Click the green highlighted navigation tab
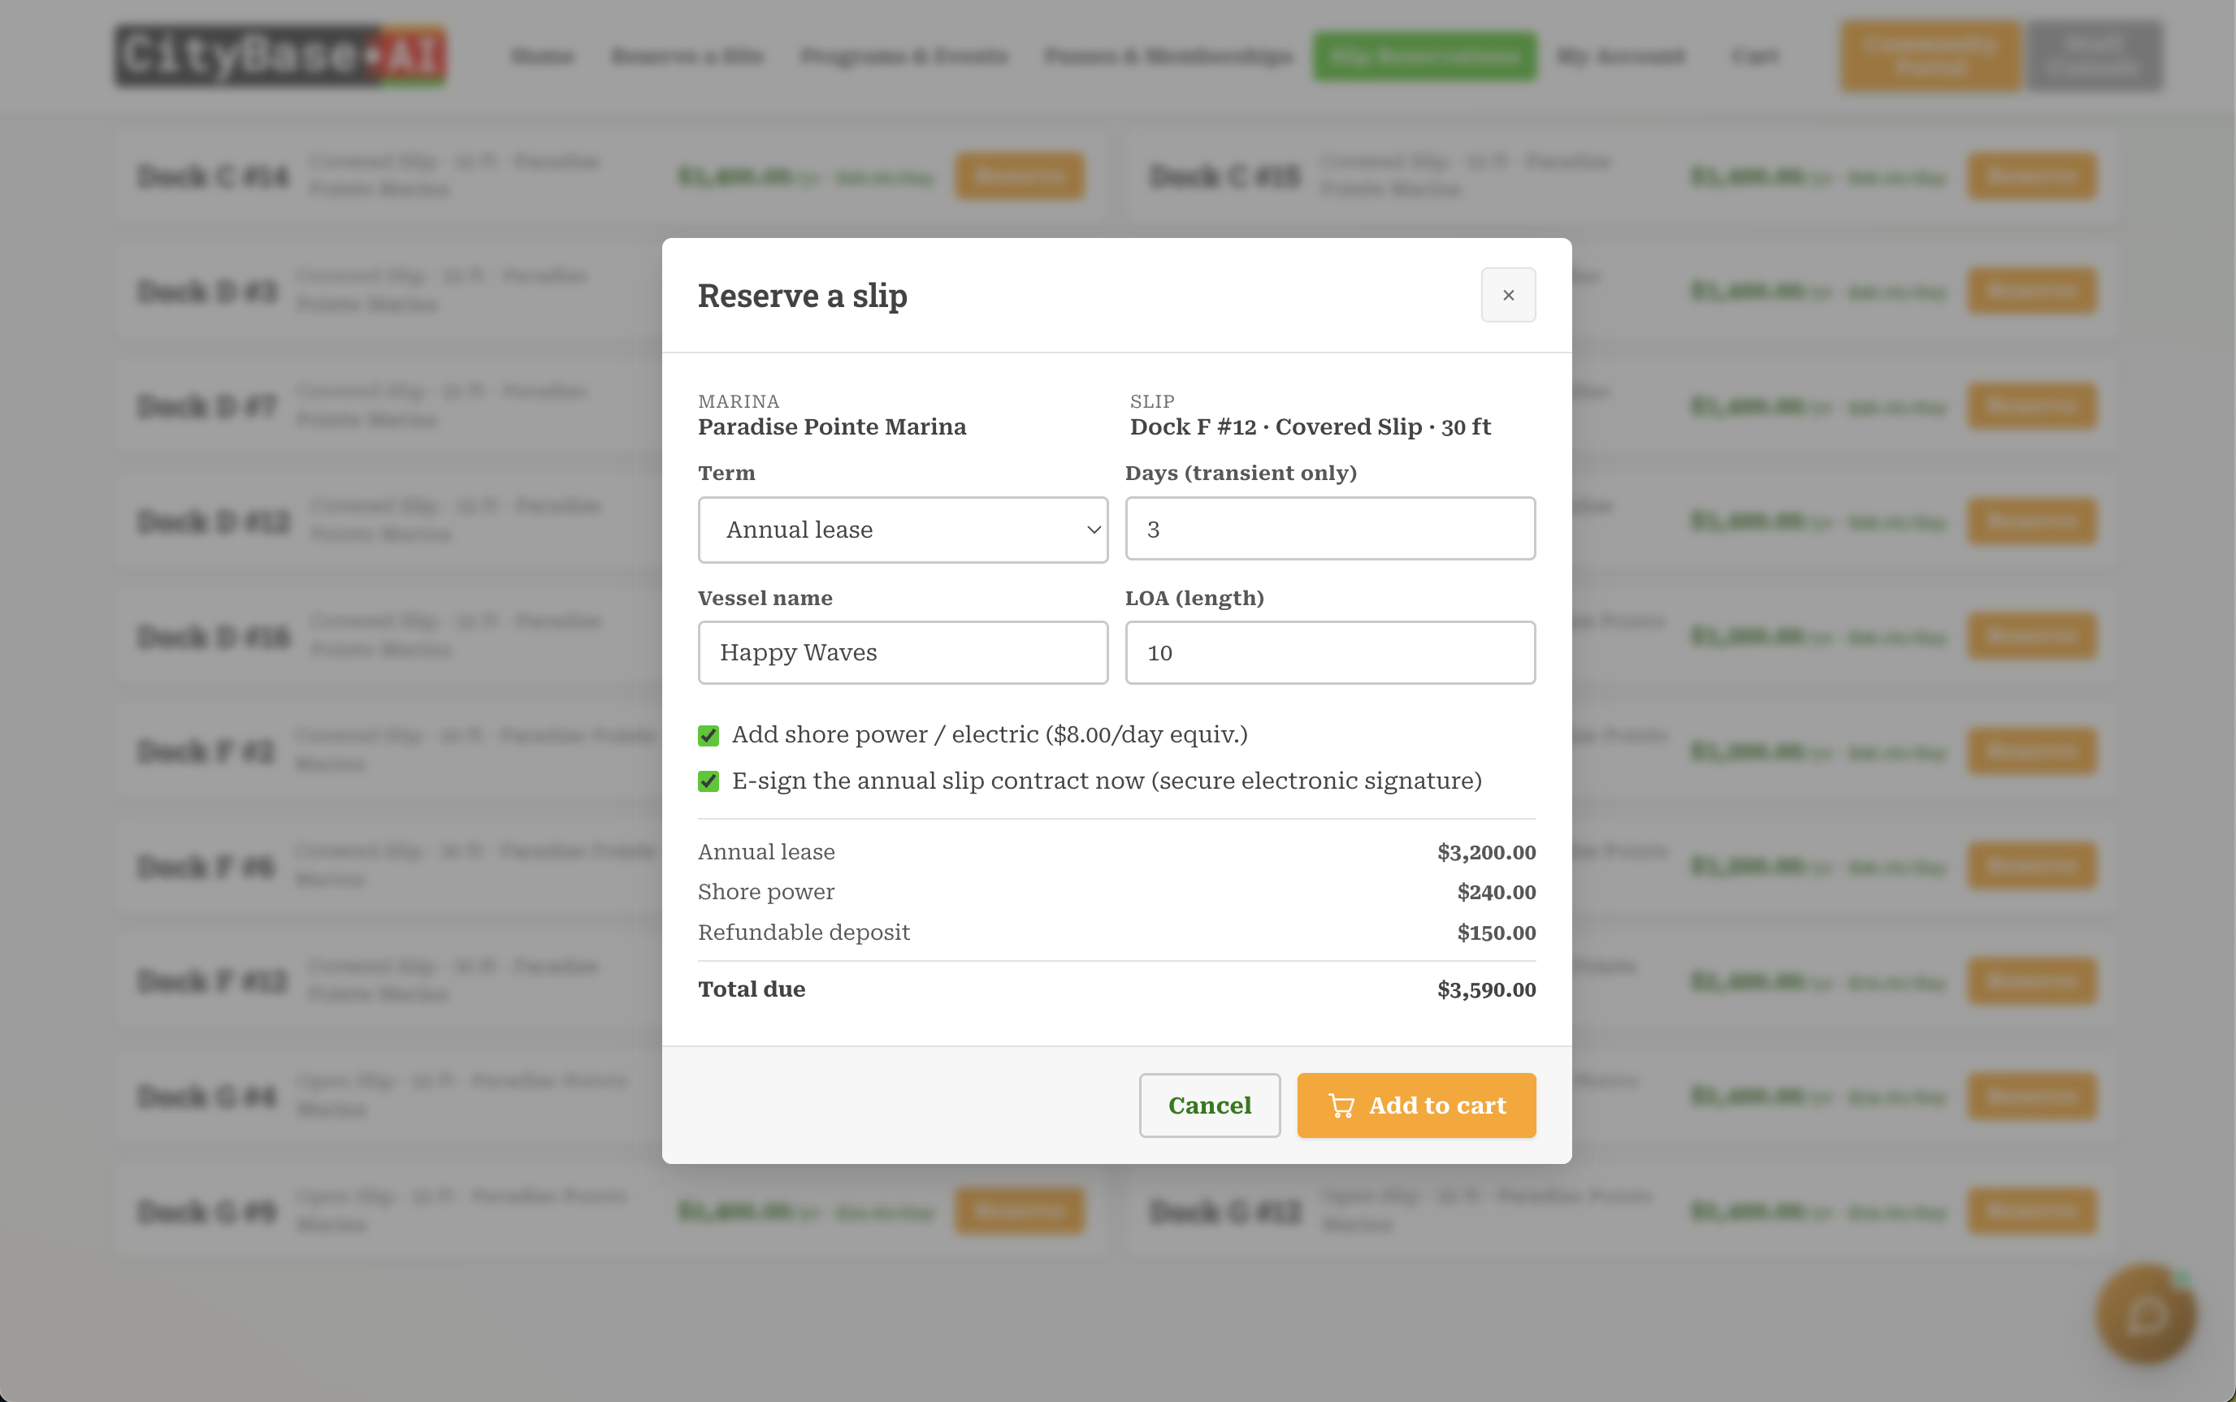The height and width of the screenshot is (1402, 2236). click(1423, 57)
